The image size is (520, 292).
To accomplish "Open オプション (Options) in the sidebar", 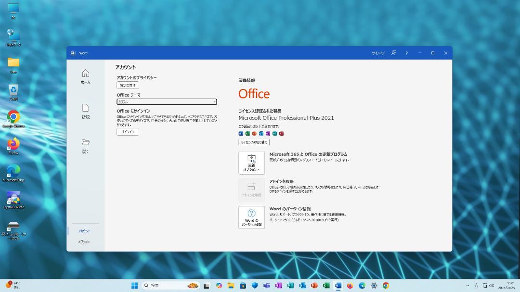I will point(84,241).
